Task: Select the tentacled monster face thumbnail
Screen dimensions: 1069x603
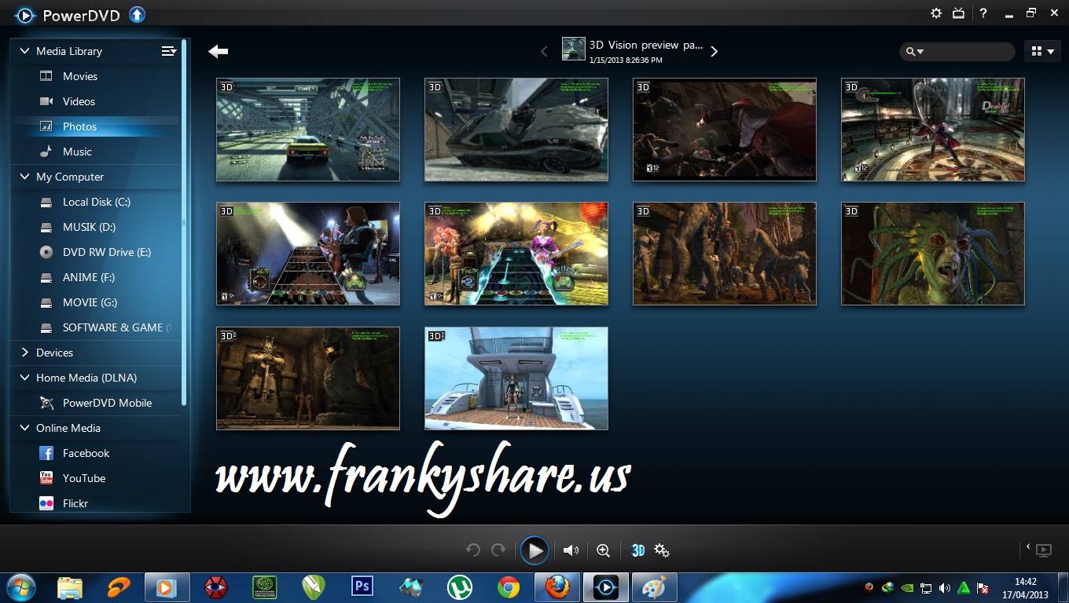Action: (x=933, y=254)
